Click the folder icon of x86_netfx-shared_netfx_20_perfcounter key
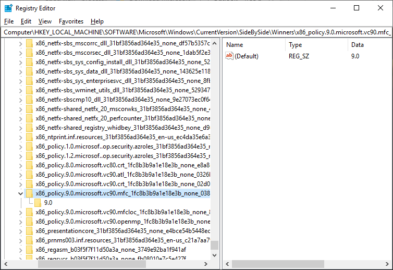Image resolution: width=393 pixels, height=270 pixels. click(x=29, y=118)
